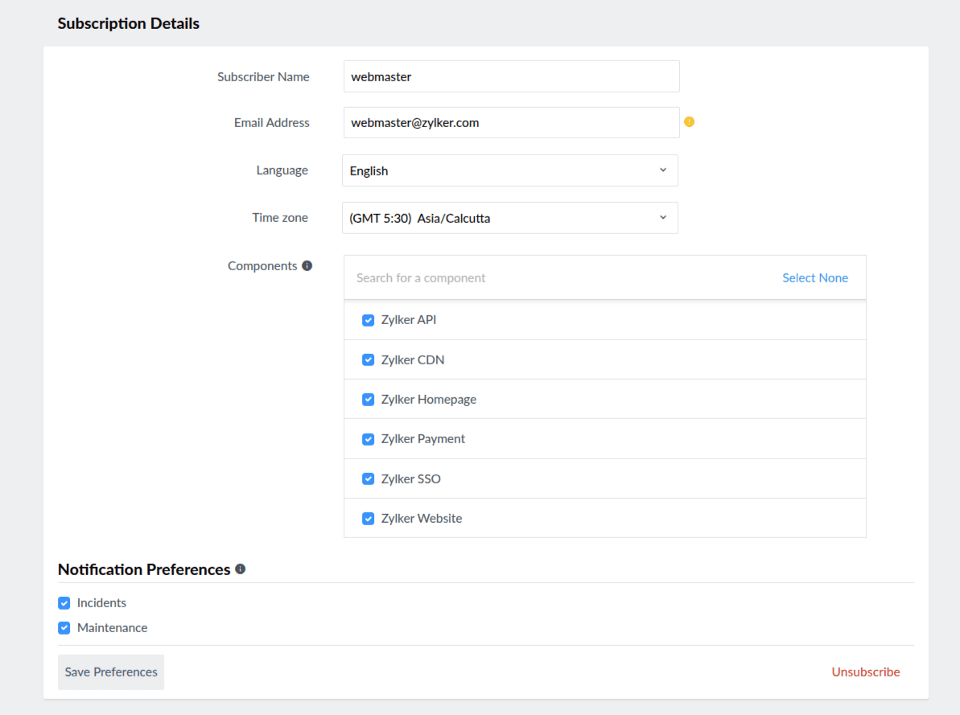Open the Time zone dropdown showing Asia/Calcutta
This screenshot has width=960, height=715.
(510, 218)
